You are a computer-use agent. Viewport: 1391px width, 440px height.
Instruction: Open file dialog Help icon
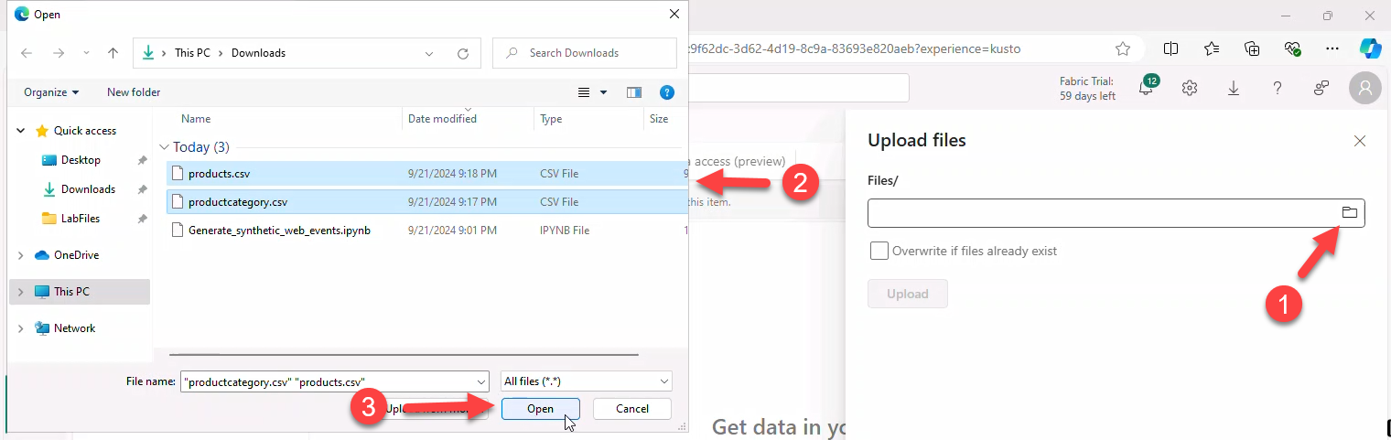coord(667,92)
